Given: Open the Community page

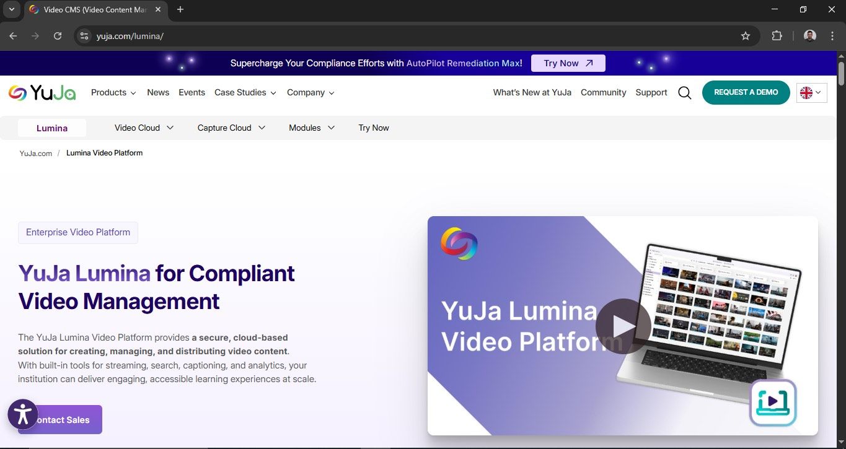Looking at the screenshot, I should pos(602,92).
